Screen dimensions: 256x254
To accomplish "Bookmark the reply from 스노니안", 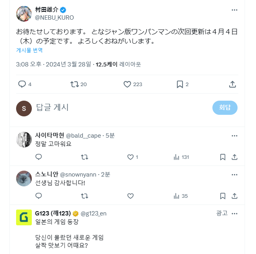I will [x=223, y=196].
